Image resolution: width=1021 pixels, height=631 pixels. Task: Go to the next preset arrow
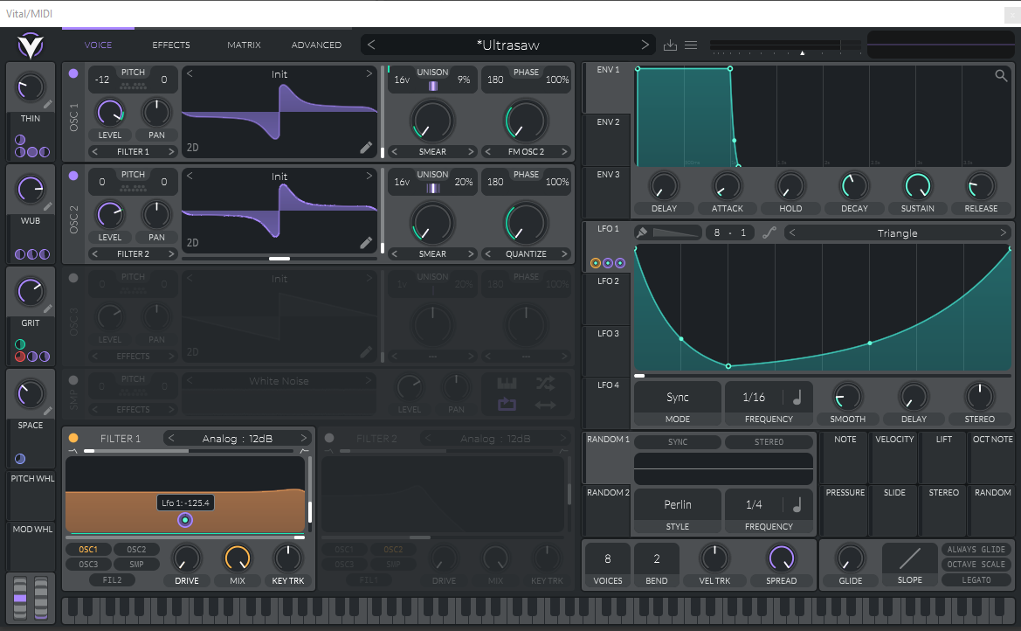(645, 45)
